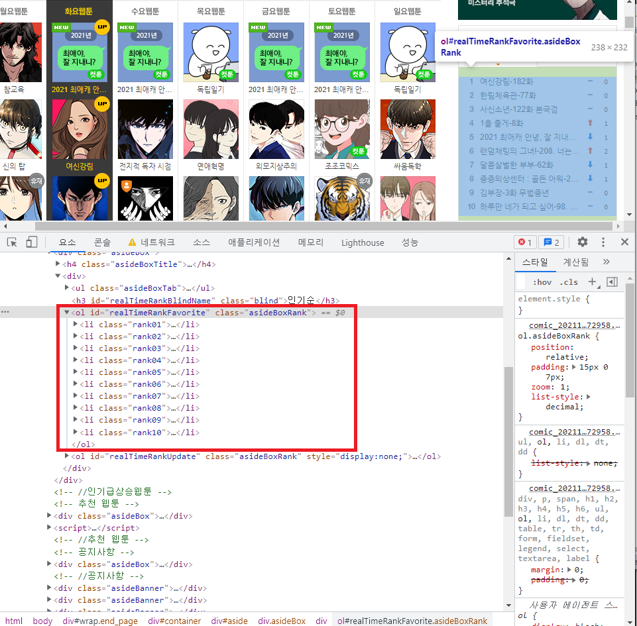Image resolution: width=637 pixels, height=626 pixels.
Task: Expand the li rank01 node
Action: pyautogui.click(x=75, y=324)
